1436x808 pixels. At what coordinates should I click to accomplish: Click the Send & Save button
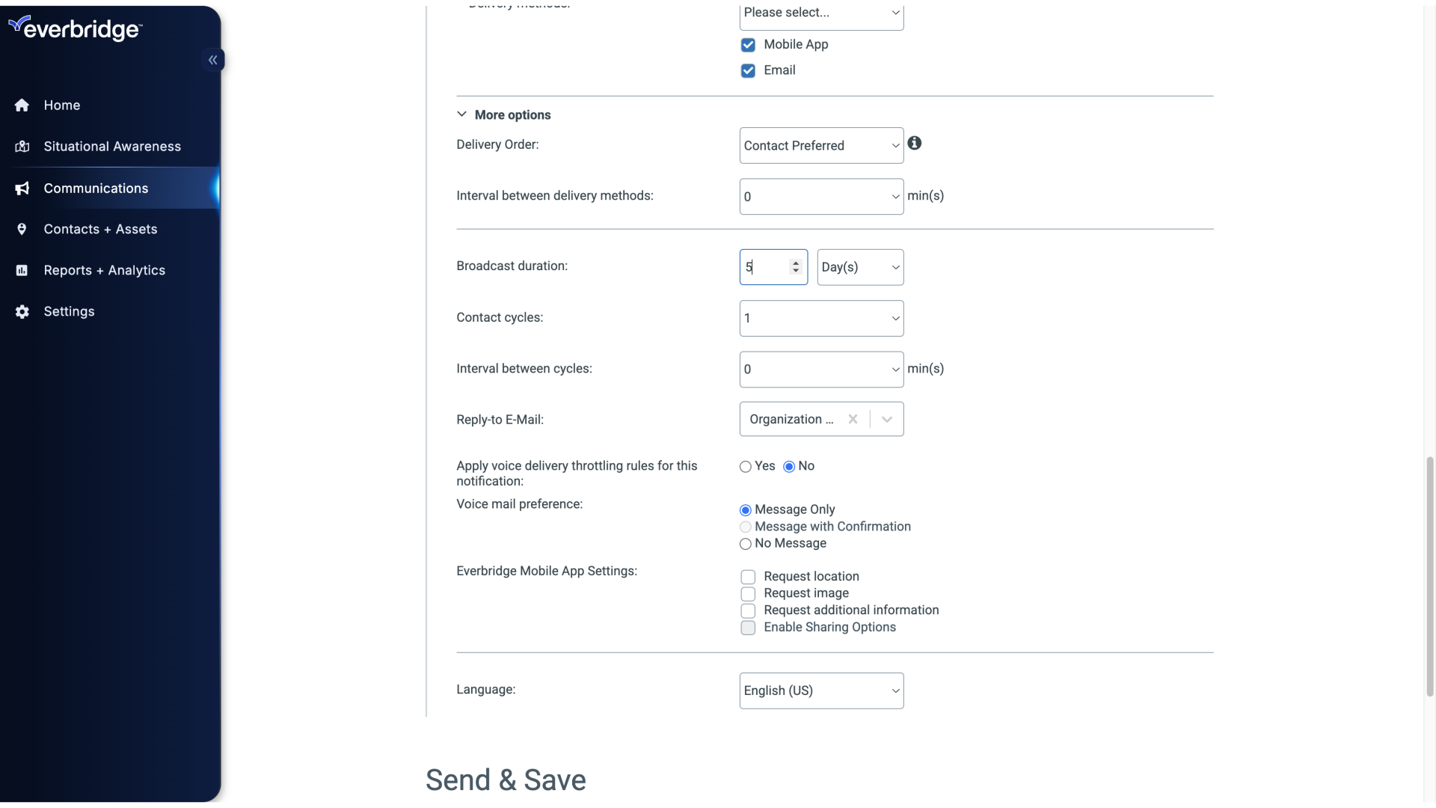pyautogui.click(x=506, y=780)
